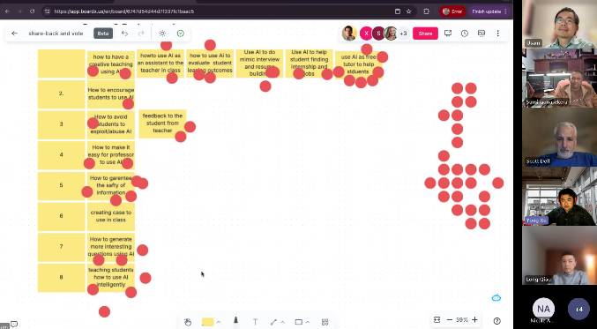Toggle the light theme sun icon
The height and width of the screenshot is (329, 597).
[x=162, y=34]
